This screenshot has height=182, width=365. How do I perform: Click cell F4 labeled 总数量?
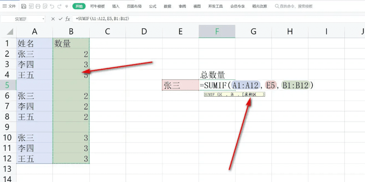[x=217, y=75]
